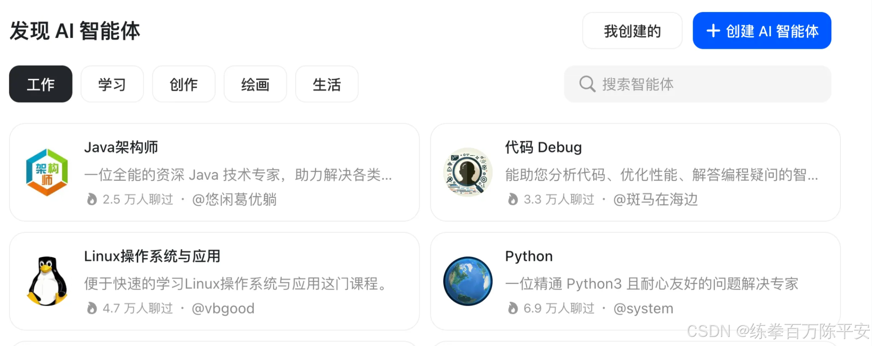The width and height of the screenshot is (872, 346).
Task: Click the 创建 AI 智能体 button
Action: [x=762, y=31]
